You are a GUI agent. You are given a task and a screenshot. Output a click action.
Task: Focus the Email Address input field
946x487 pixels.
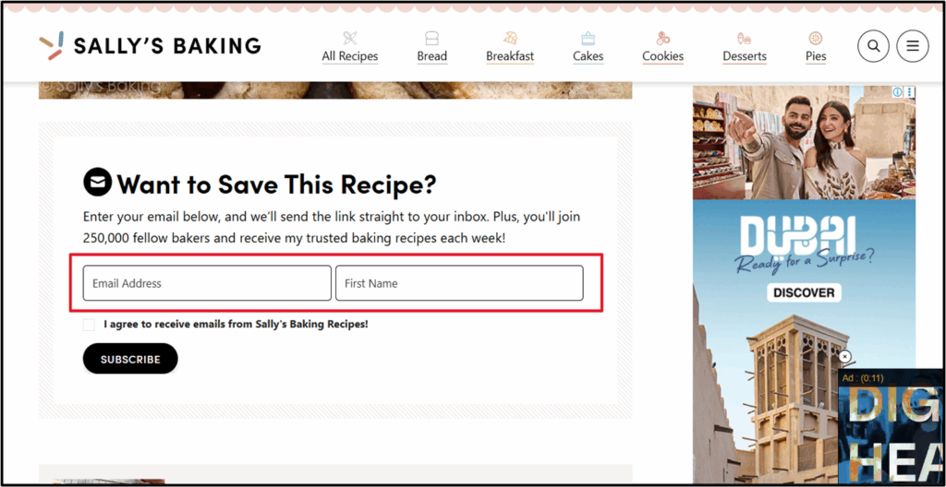[x=207, y=283]
